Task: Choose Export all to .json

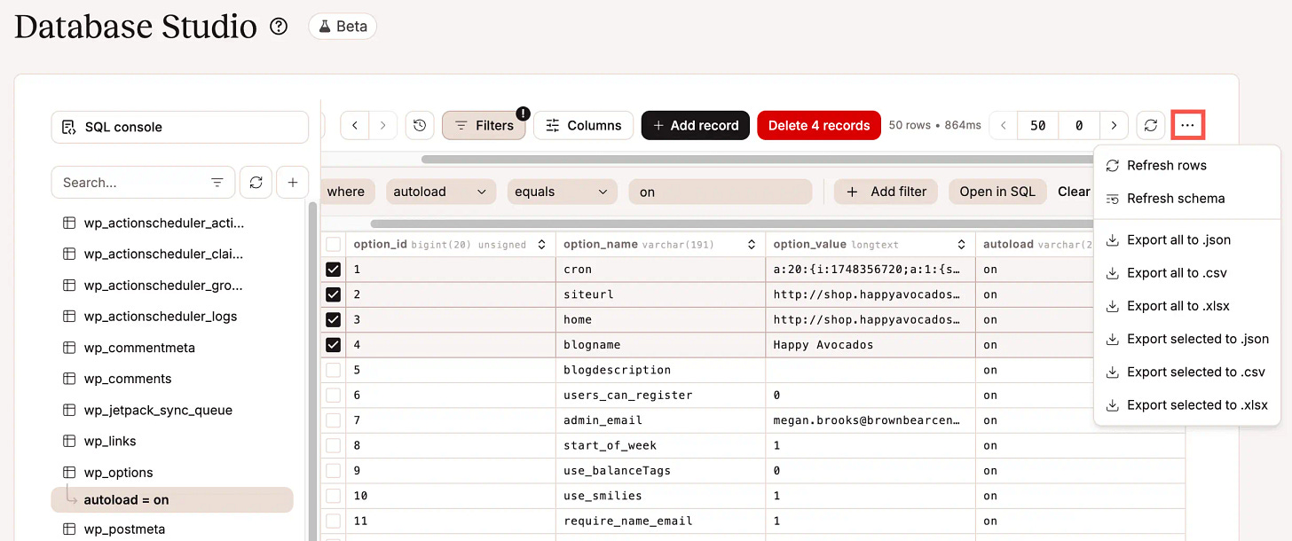Action: pos(1186,239)
